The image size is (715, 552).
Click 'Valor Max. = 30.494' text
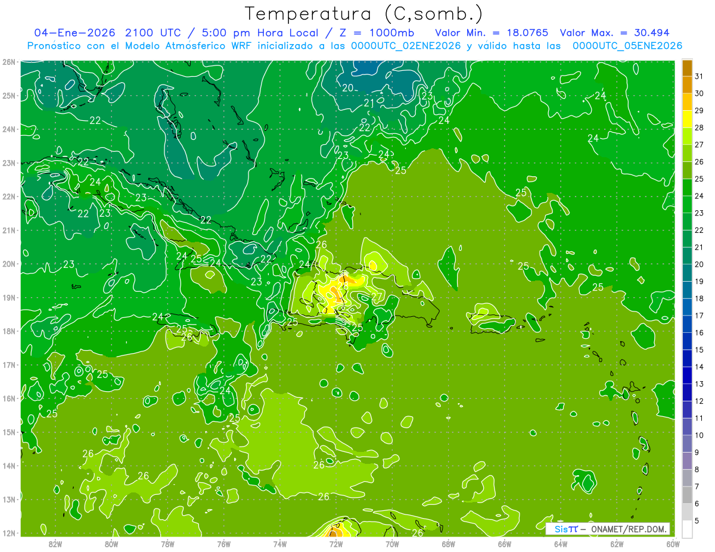(614, 32)
